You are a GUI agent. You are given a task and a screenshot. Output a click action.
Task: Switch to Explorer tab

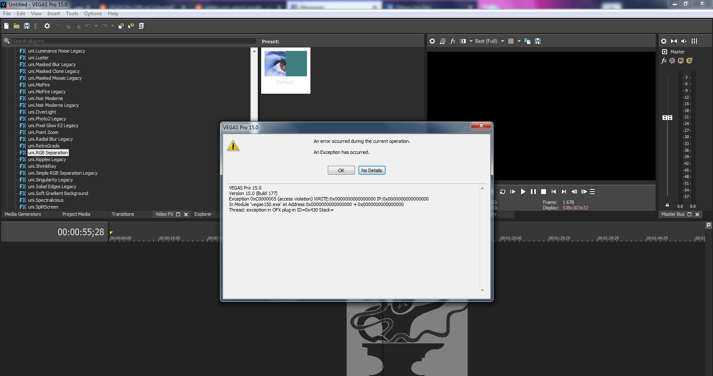point(203,214)
